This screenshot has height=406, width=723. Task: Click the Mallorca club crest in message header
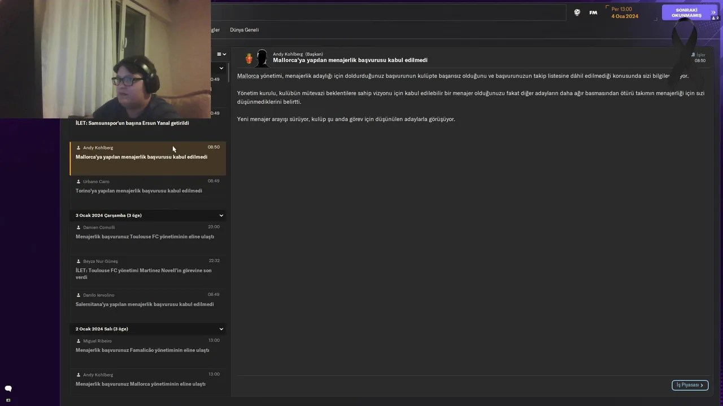point(249,58)
